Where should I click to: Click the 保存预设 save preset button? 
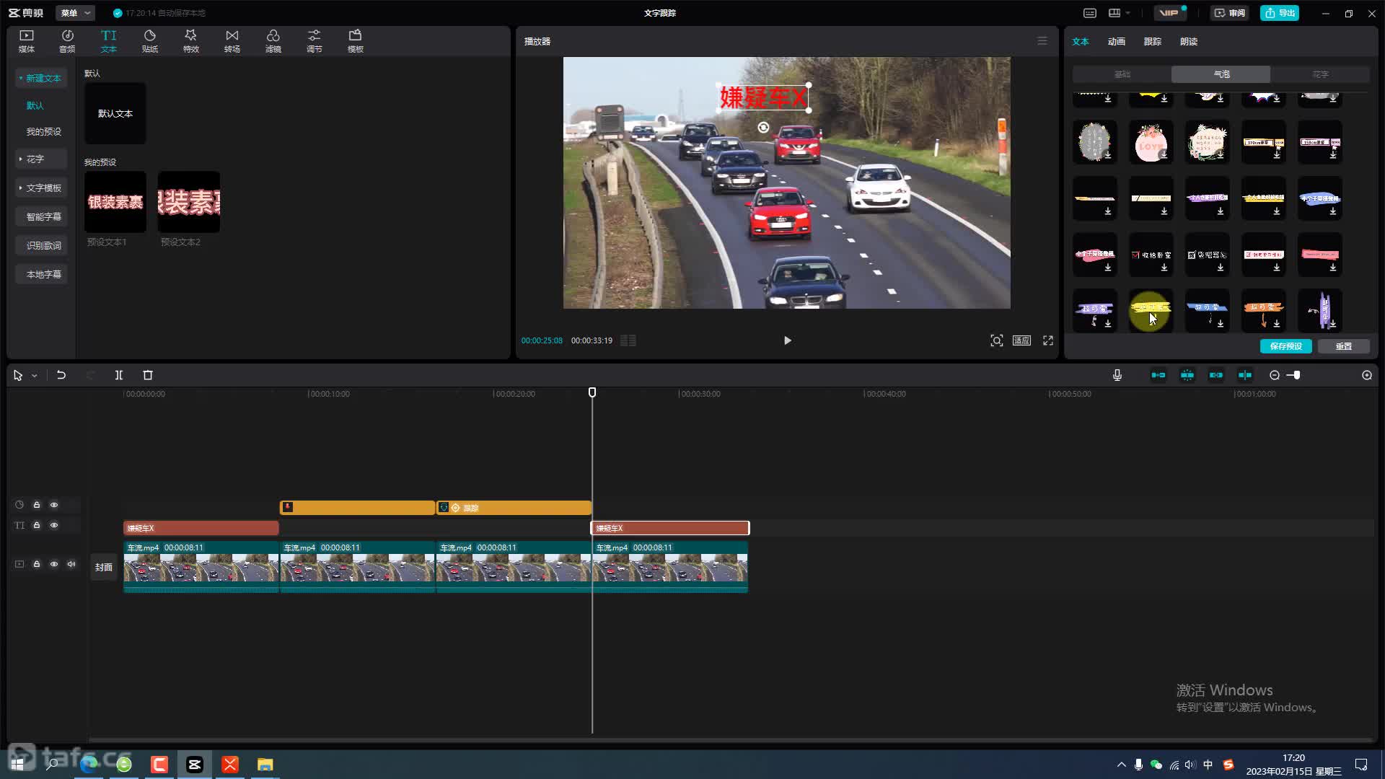pos(1286,346)
